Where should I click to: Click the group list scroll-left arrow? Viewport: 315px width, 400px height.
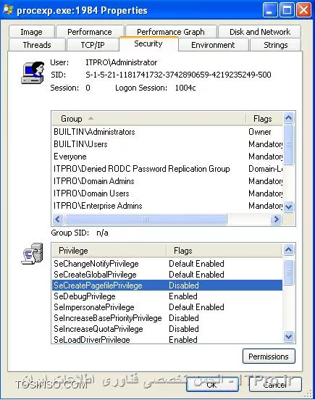[58, 219]
